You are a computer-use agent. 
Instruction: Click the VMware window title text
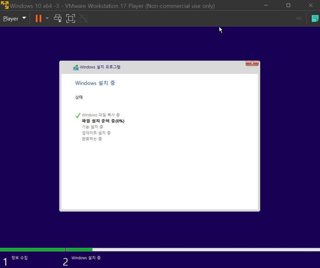click(112, 6)
